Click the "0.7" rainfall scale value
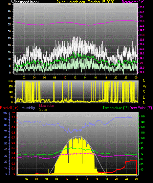Screen dimensions: 153x183 (13, 137)
